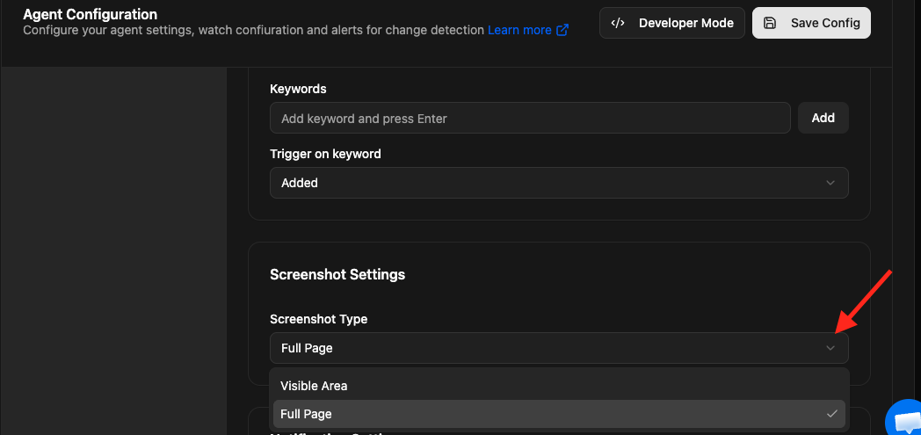Click the Keywords field label
Screen dimensions: 921x435
pos(298,89)
